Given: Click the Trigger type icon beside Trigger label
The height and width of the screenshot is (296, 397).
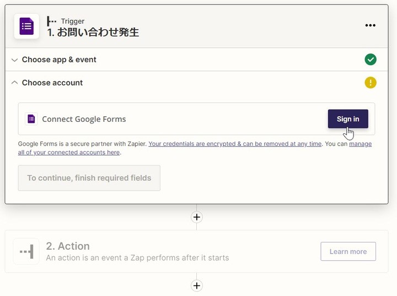Looking at the screenshot, I should pyautogui.click(x=52, y=21).
